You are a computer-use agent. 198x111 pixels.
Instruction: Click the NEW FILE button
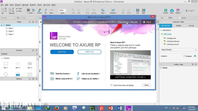pyautogui.click(x=62, y=52)
